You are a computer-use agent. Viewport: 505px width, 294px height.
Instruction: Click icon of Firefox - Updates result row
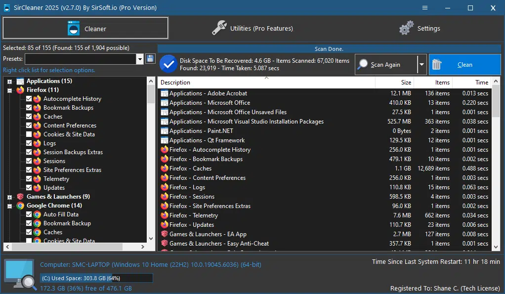(164, 225)
